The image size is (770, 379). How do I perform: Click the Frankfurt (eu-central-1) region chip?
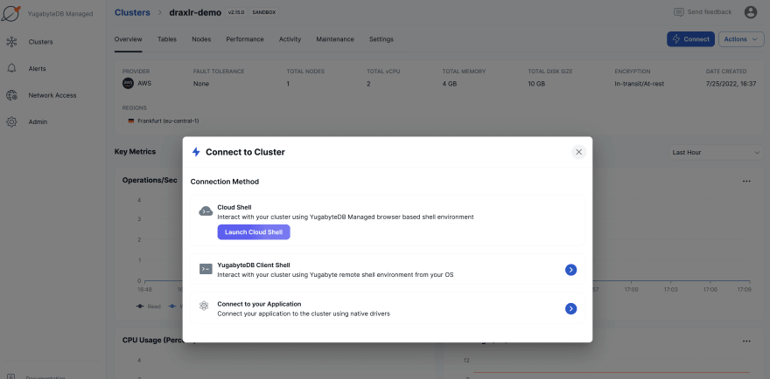(164, 121)
